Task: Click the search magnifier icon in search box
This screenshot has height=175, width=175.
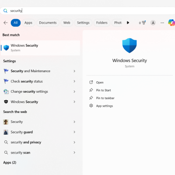Action: tap(5, 10)
